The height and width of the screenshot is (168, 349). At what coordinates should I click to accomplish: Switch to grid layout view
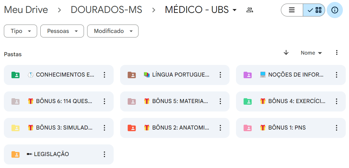point(314,10)
